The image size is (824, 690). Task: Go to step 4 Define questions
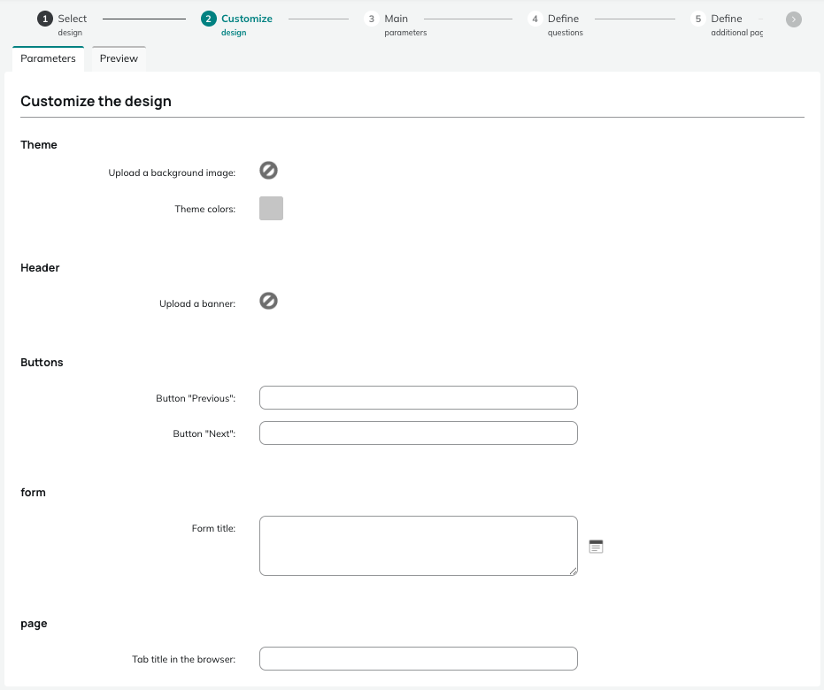[556, 24]
